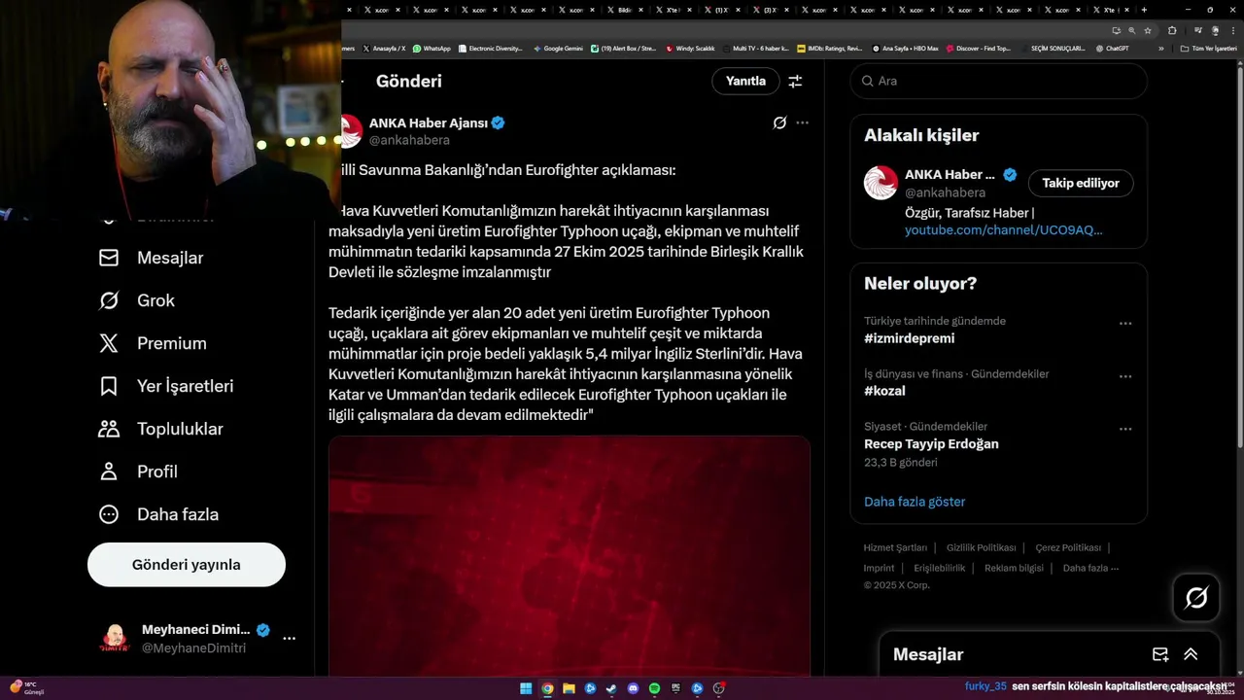Open Discord from the taskbar
Viewport: 1244px width, 700px height.
633,688
